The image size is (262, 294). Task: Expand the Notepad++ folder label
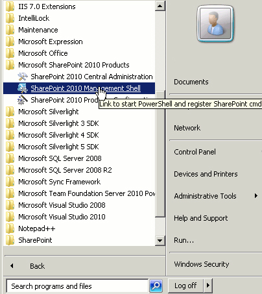click(37, 228)
